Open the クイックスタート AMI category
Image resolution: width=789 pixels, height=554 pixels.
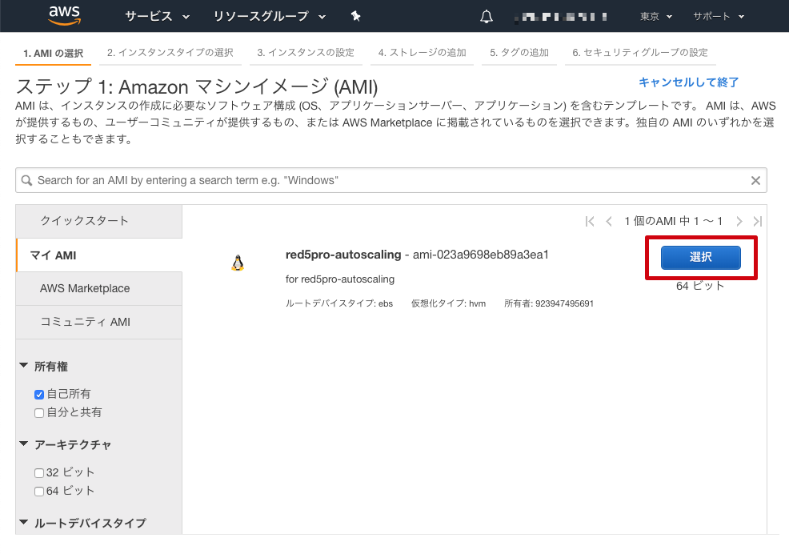(99, 221)
